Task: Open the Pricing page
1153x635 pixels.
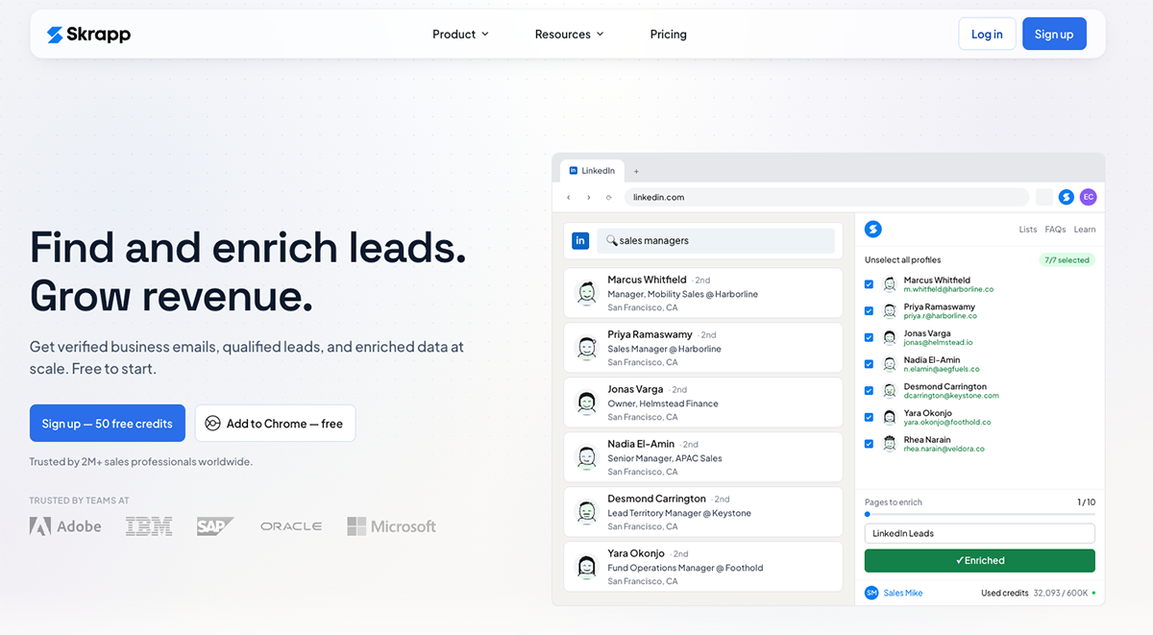Action: click(x=668, y=35)
